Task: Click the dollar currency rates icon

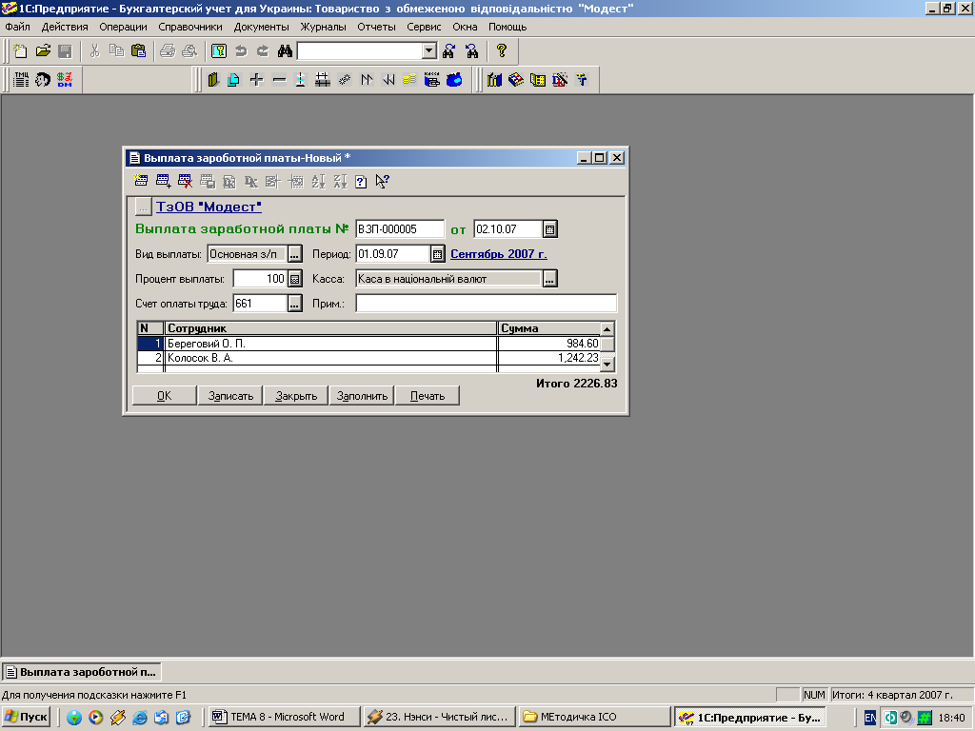Action: [x=65, y=80]
